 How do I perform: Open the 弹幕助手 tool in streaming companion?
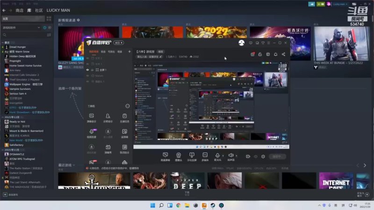[91, 118]
